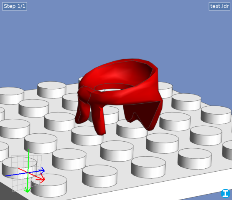Pick the green axis line above the origin
This screenshot has height=200, width=232.
point(28,161)
